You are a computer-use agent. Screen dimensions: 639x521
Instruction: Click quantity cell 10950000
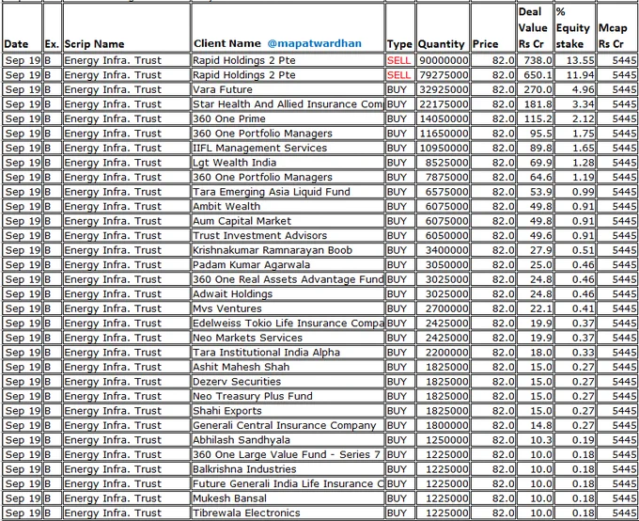click(x=443, y=148)
